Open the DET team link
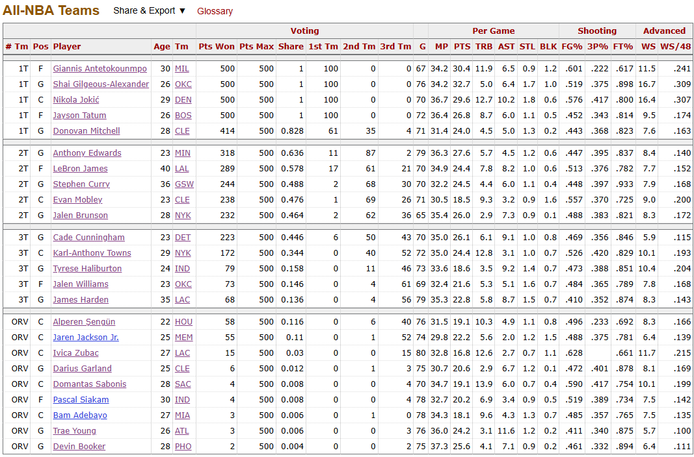 [183, 237]
